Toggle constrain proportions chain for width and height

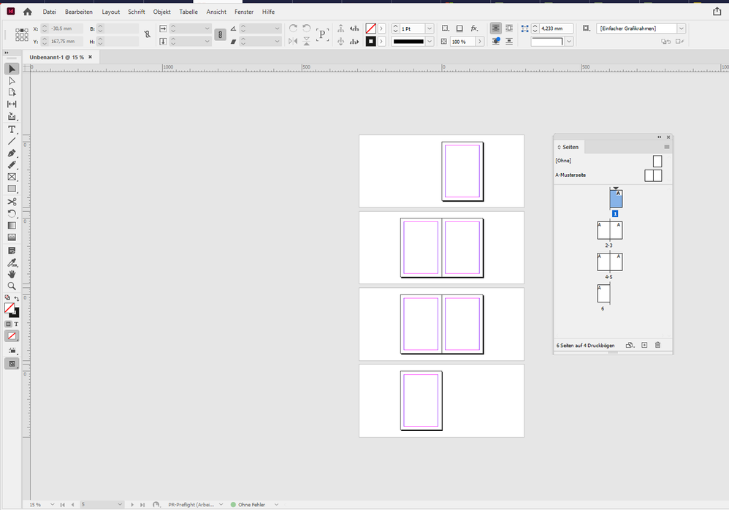(148, 34)
